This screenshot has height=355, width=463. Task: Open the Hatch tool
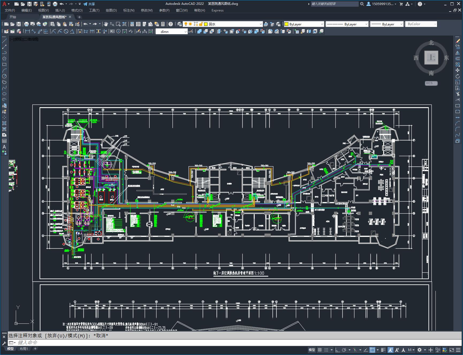point(4,123)
